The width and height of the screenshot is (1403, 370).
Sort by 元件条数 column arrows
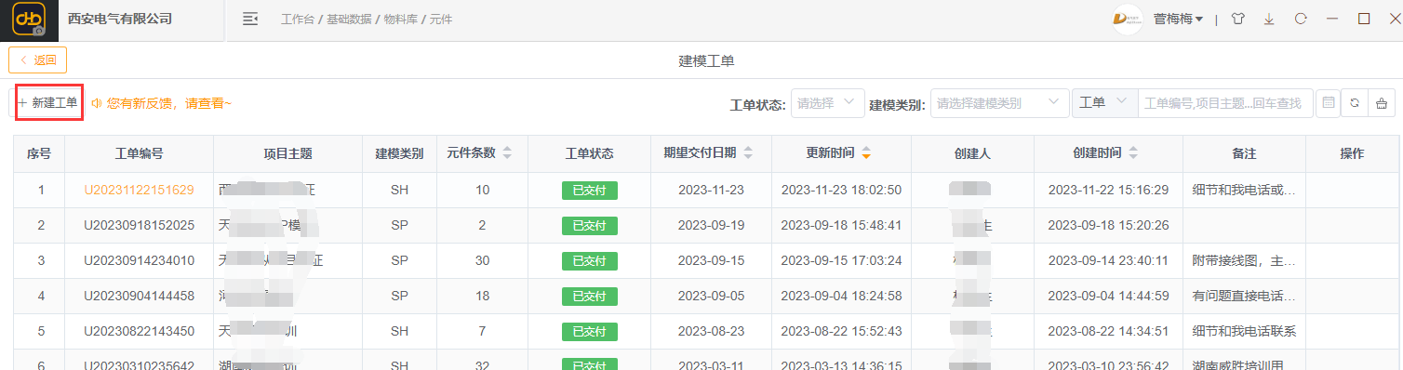click(x=507, y=153)
